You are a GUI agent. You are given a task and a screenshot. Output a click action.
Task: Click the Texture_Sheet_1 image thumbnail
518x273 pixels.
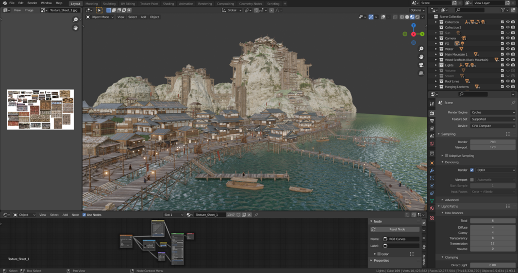tap(40, 110)
